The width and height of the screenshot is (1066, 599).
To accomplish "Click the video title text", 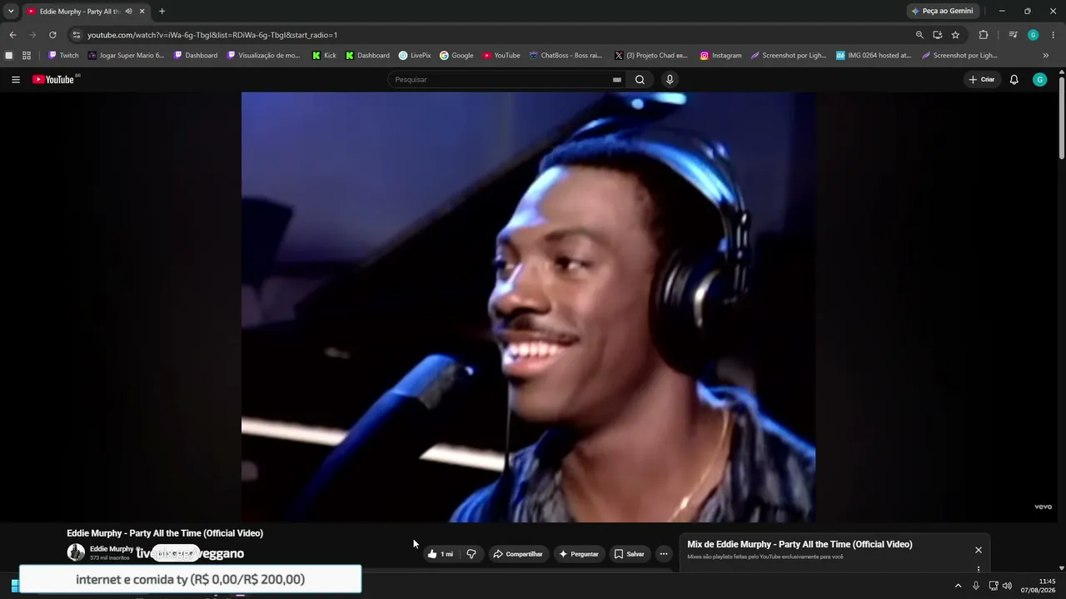I will (x=165, y=533).
